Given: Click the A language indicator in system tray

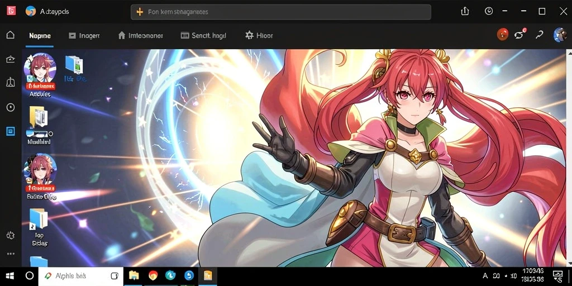Looking at the screenshot, I should click(485, 276).
